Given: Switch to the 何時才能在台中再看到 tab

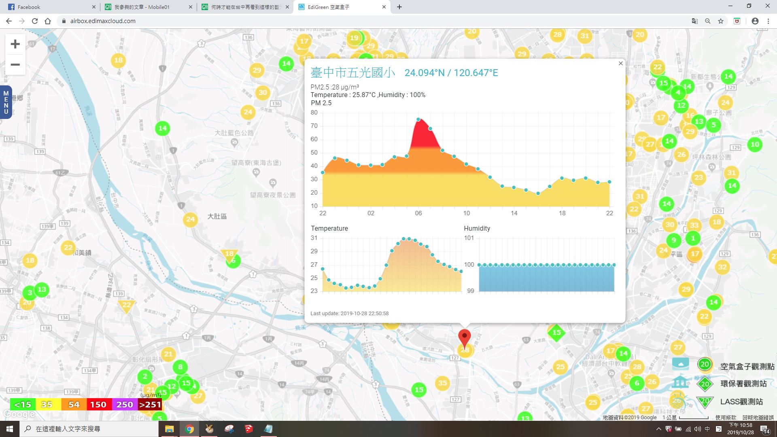Looking at the screenshot, I should pyautogui.click(x=245, y=7).
